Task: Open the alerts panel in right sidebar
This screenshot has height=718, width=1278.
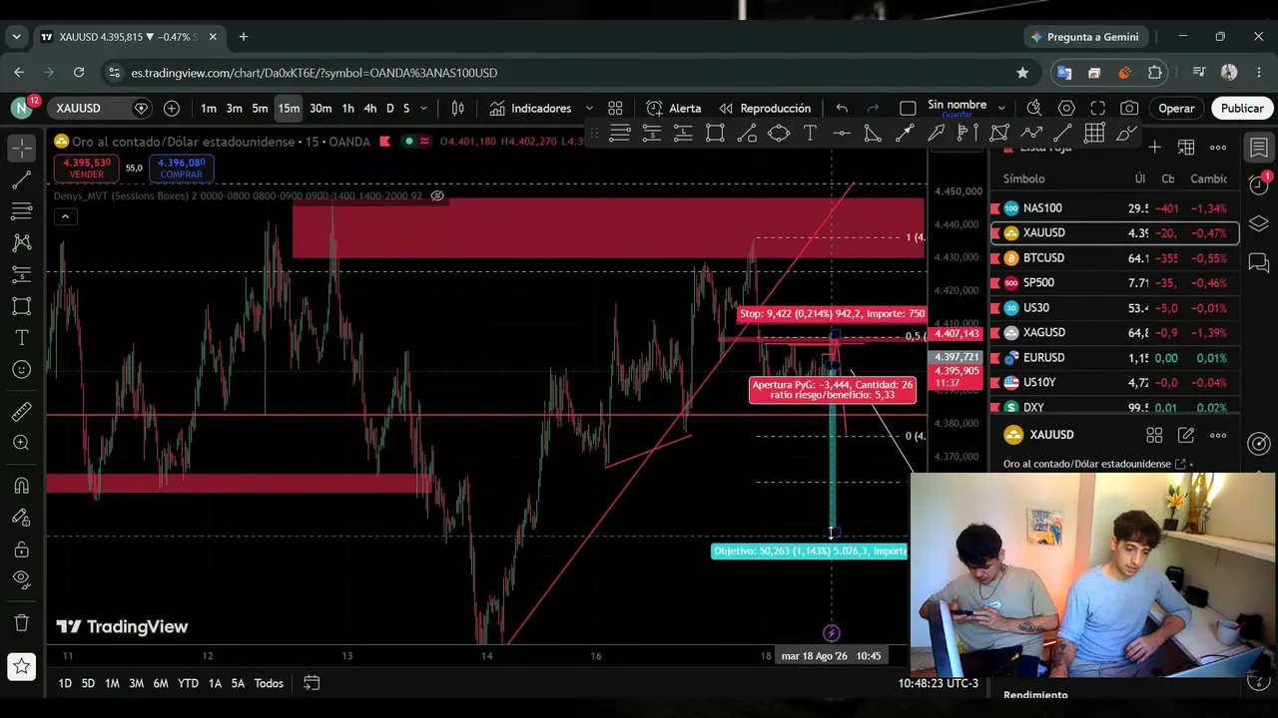Action: [1259, 185]
